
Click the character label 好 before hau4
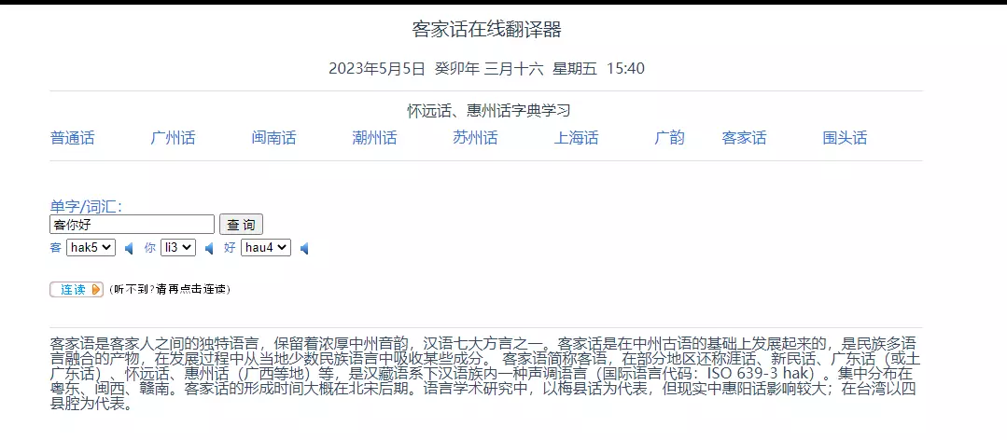(x=230, y=248)
